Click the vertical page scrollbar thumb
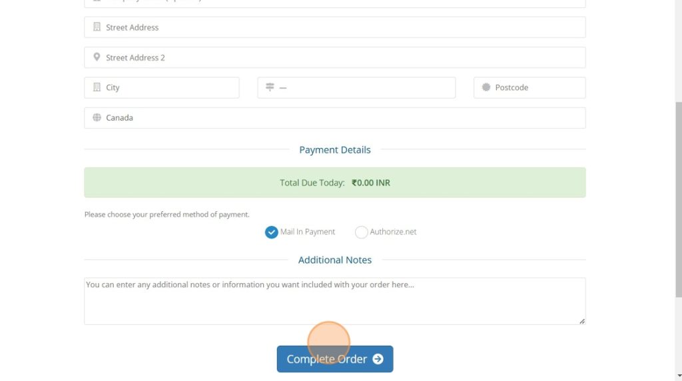682x381 pixels. tap(679, 200)
